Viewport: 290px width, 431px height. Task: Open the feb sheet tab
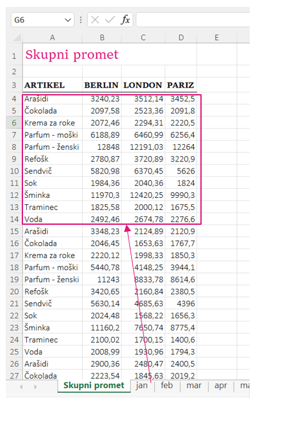166,386
